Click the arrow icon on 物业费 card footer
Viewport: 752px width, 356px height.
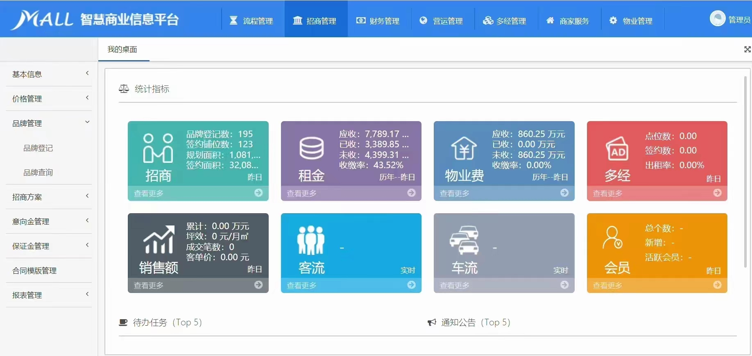coord(564,193)
